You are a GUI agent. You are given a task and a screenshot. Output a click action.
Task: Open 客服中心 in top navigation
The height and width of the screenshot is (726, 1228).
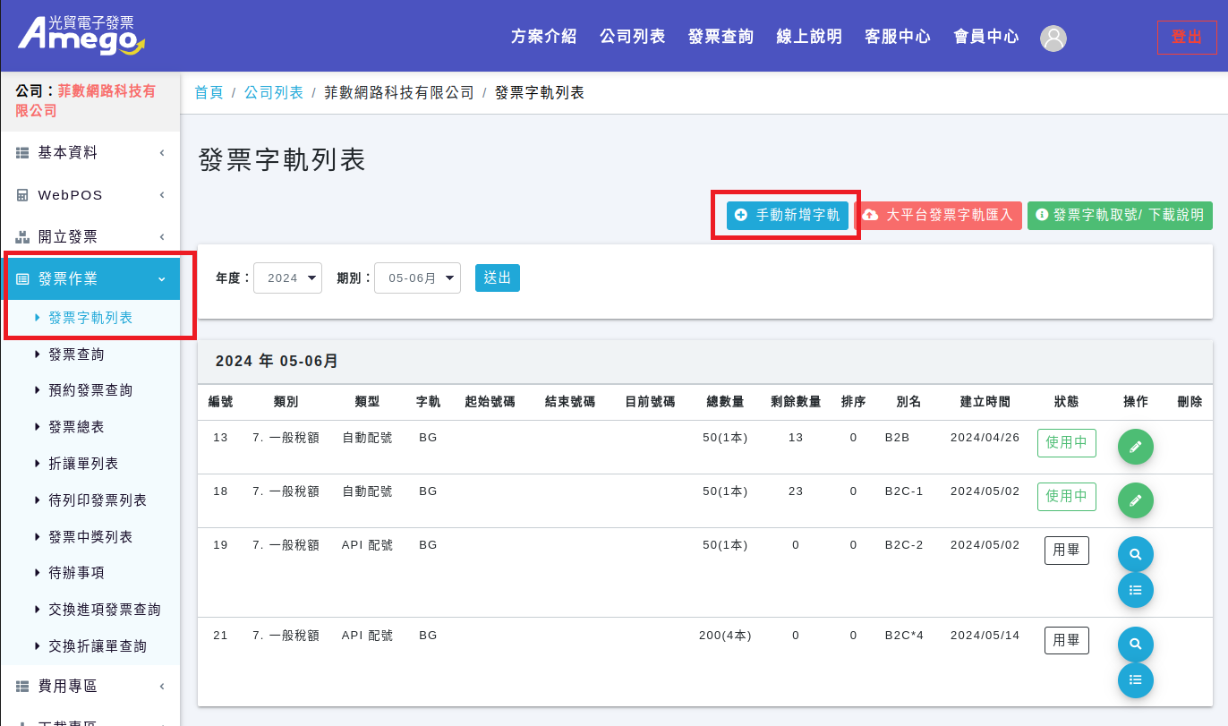(x=898, y=37)
